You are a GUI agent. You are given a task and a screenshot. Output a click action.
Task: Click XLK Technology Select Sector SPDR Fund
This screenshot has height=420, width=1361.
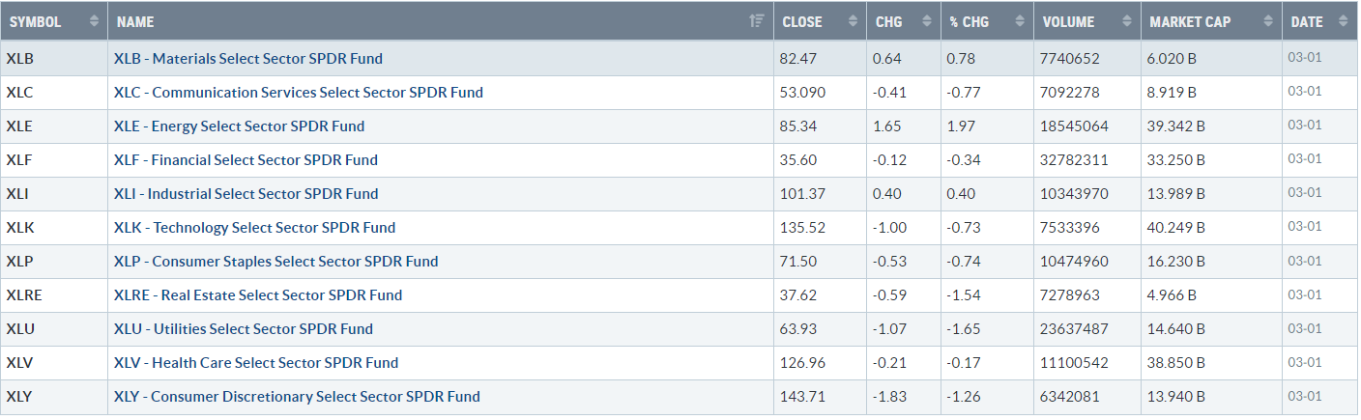(x=255, y=228)
